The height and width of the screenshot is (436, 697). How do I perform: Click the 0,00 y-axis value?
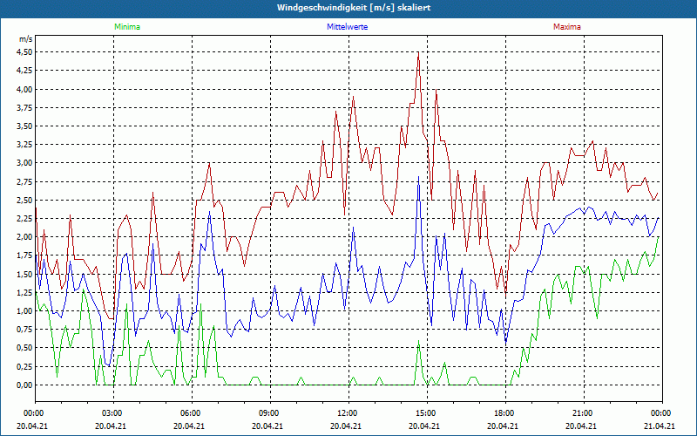(x=24, y=385)
